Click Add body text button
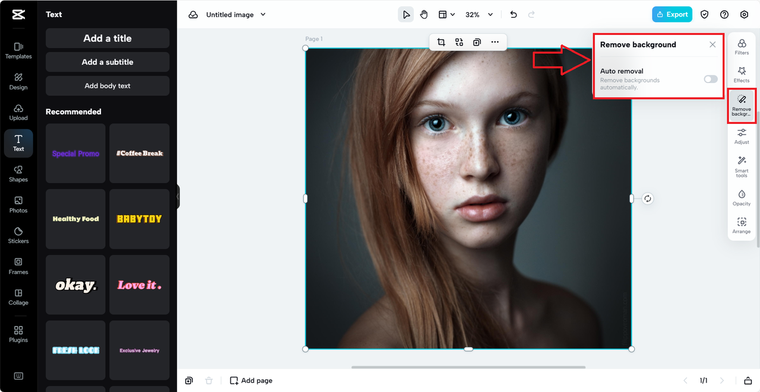The height and width of the screenshot is (392, 760). pos(107,85)
